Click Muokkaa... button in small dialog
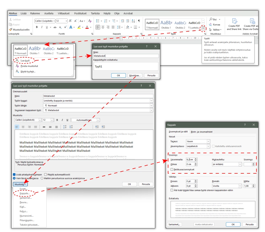Viewport: 265px width, 232px height. (x=135, y=76)
